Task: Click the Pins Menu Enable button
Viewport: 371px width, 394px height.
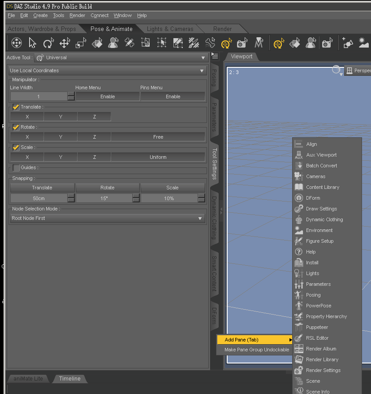Action: pos(173,96)
